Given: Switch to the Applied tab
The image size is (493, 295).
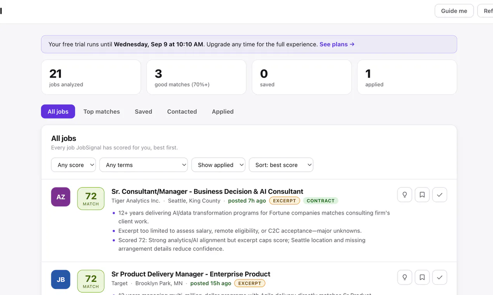Looking at the screenshot, I should [x=223, y=111].
